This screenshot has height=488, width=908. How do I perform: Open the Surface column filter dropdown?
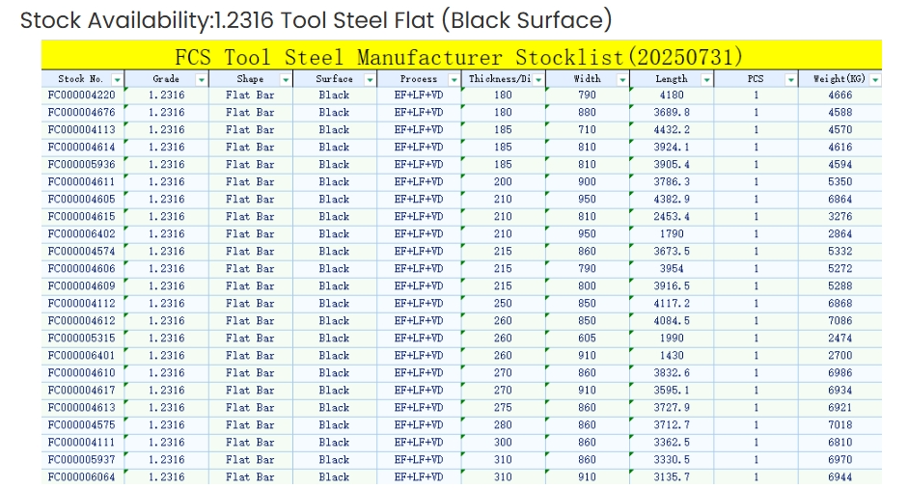(x=370, y=79)
